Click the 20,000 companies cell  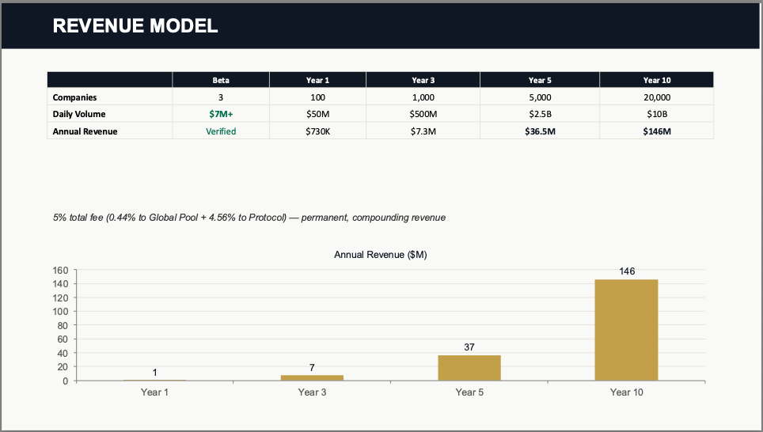[x=656, y=97]
